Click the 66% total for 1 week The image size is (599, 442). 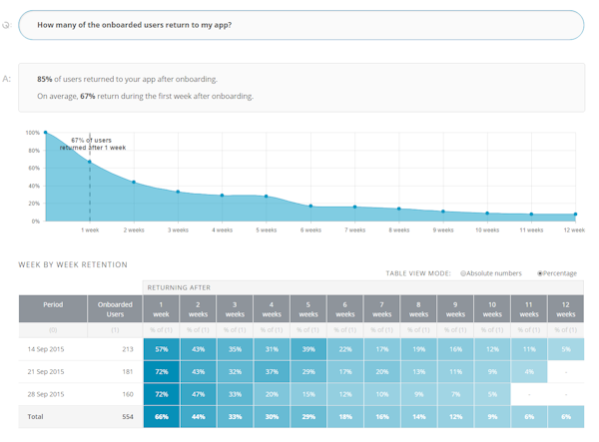point(161,416)
